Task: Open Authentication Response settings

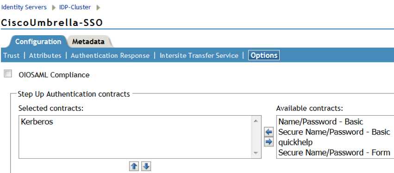Action: tap(110, 56)
